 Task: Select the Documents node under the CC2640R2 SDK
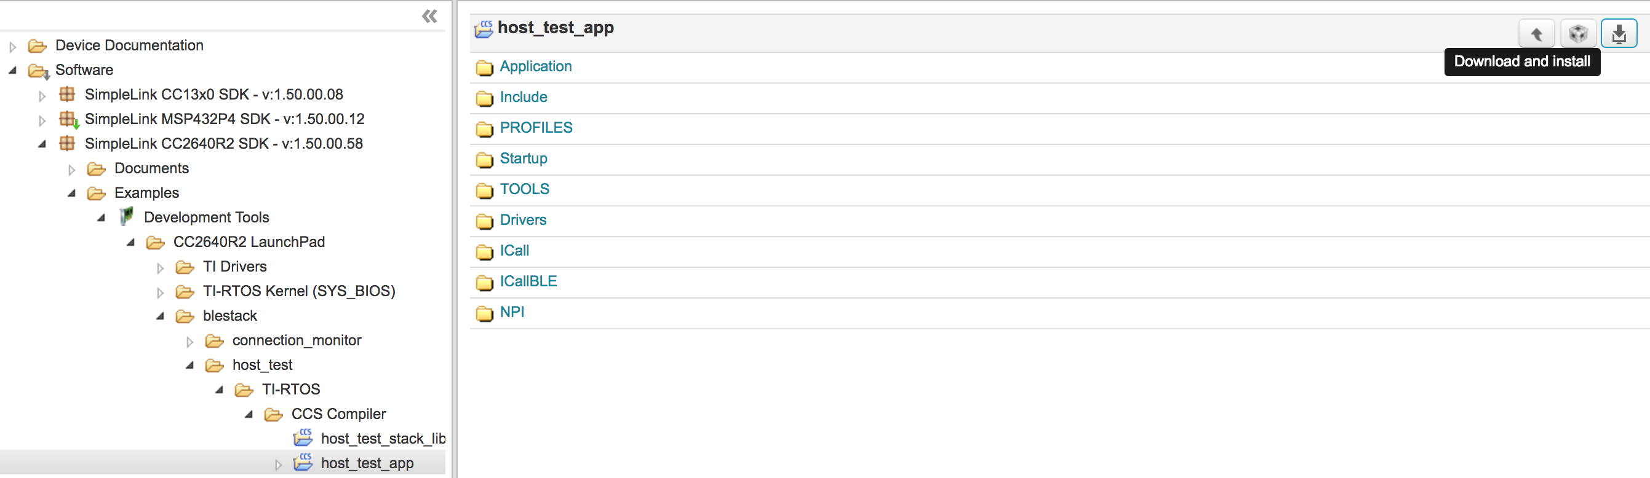(152, 168)
